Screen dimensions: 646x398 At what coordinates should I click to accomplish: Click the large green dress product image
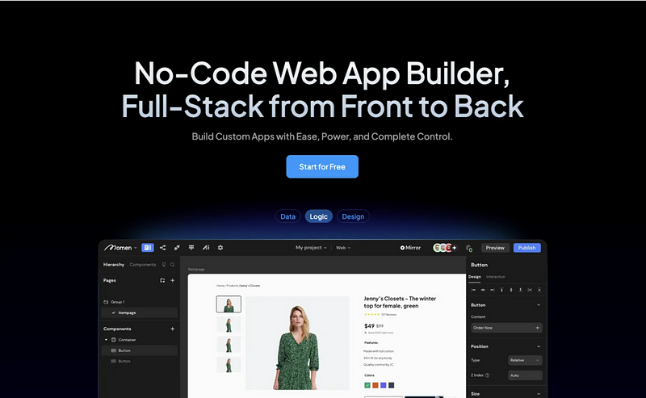297,343
